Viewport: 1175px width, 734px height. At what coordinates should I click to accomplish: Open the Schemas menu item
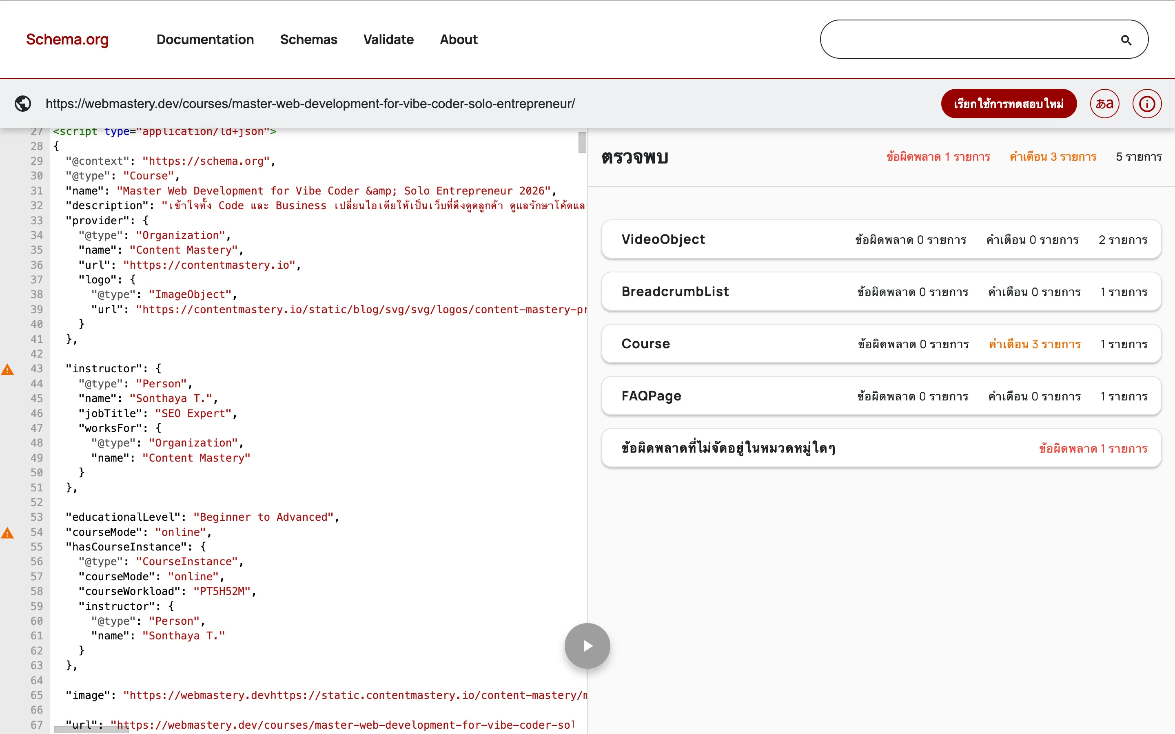(x=309, y=39)
